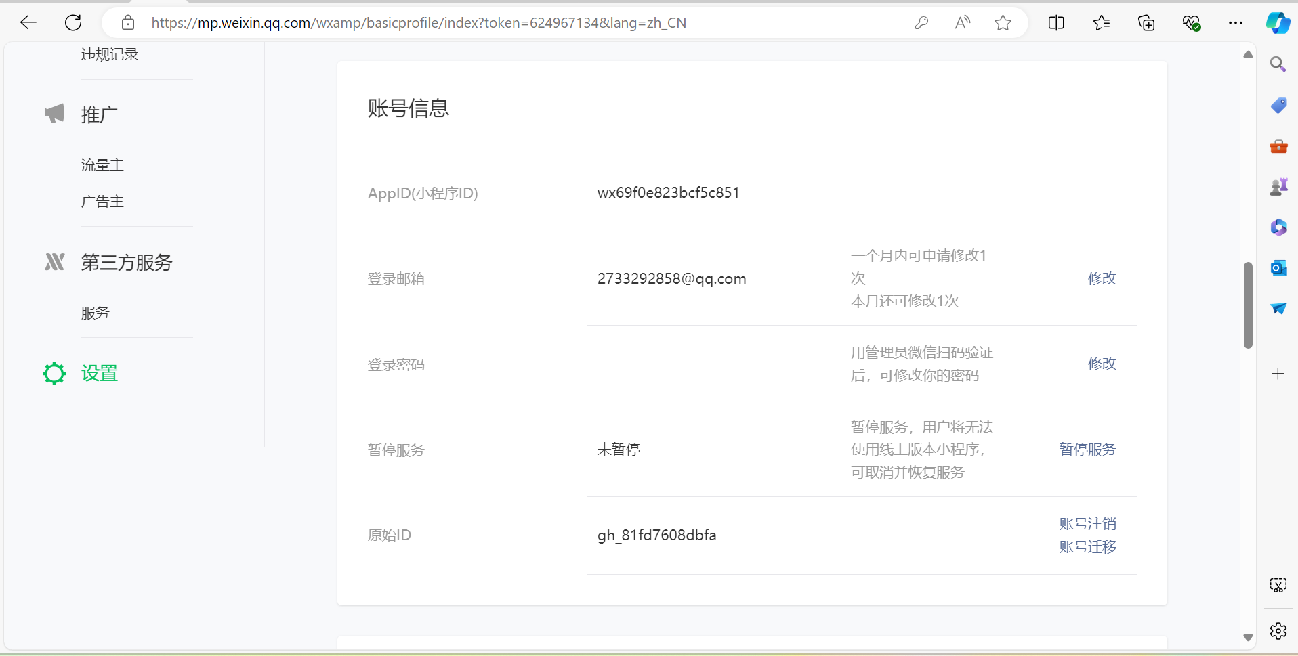Click the 原始ID label

tap(390, 535)
